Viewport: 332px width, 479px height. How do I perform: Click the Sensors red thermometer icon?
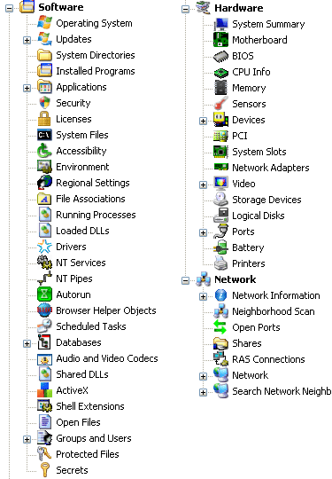pyautogui.click(x=221, y=104)
